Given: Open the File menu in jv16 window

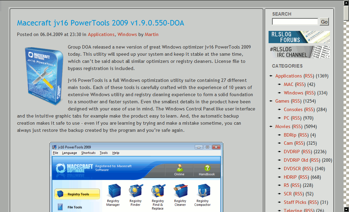Looking at the screenshot, I should [x=56, y=153].
